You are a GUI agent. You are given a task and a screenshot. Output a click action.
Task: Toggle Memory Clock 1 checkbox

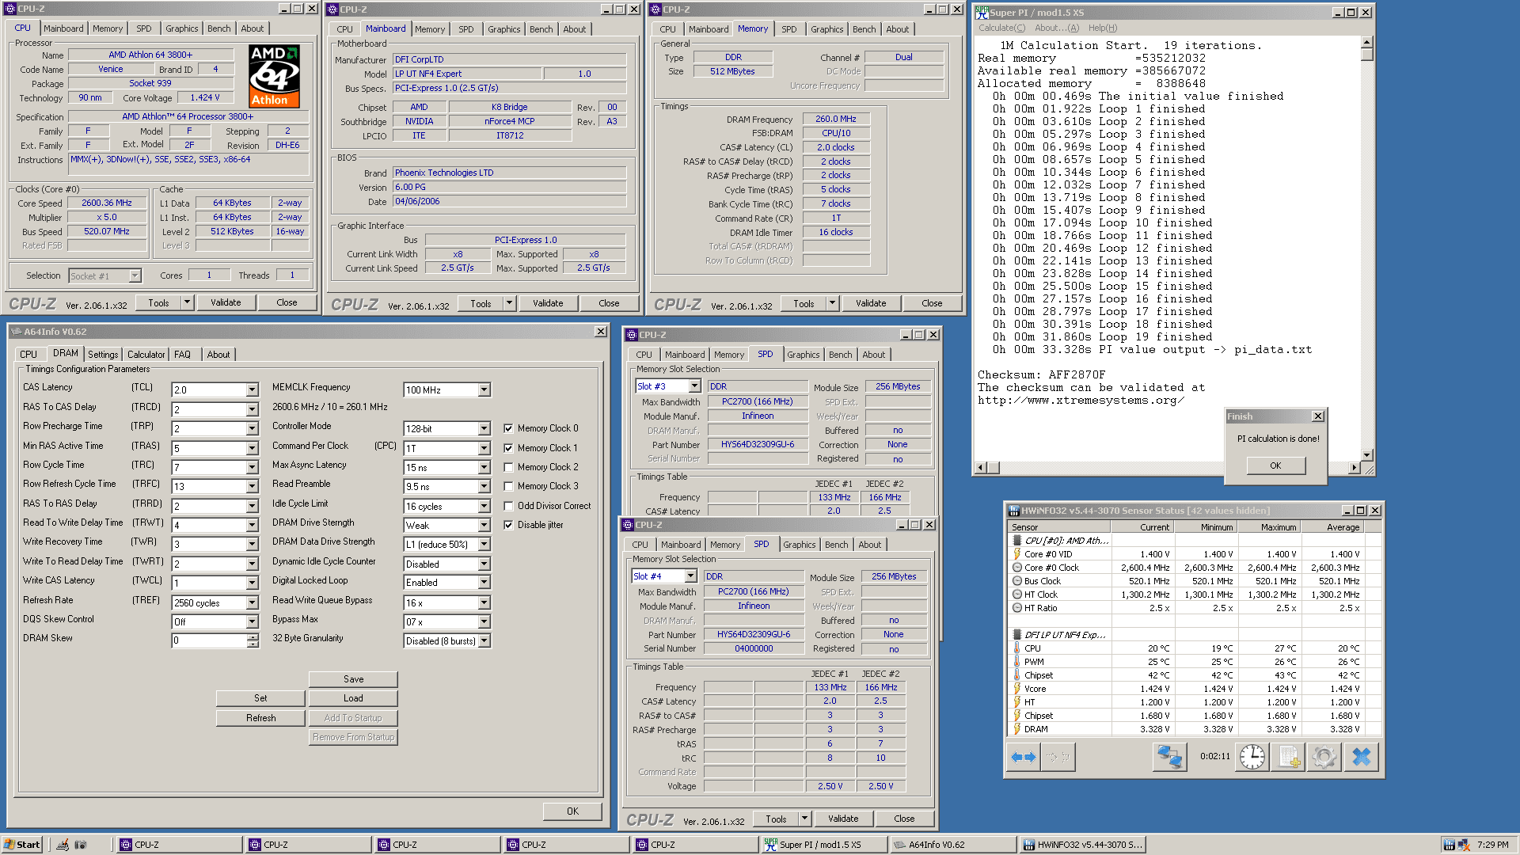(x=508, y=448)
